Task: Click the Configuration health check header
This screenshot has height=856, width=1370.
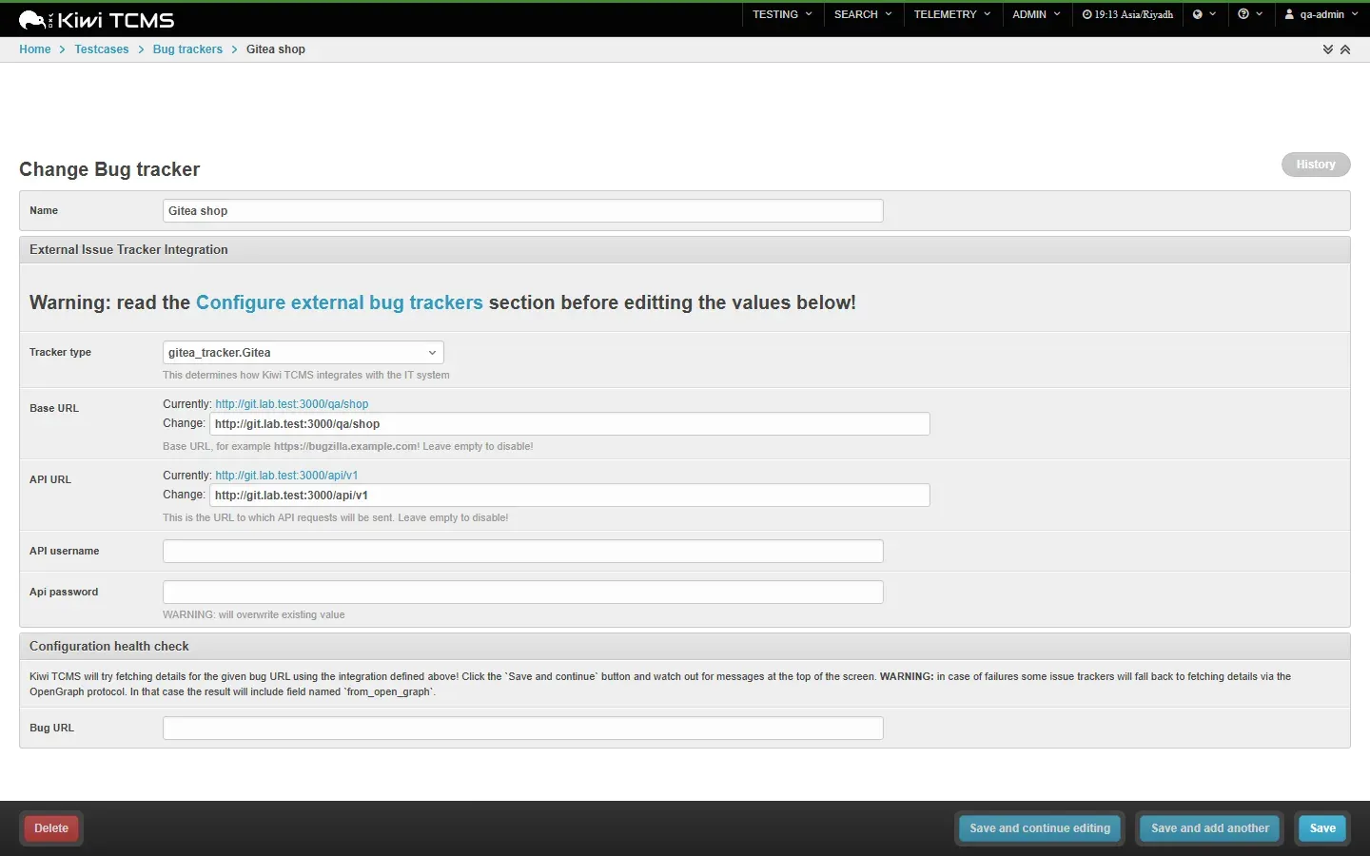Action: pos(685,647)
